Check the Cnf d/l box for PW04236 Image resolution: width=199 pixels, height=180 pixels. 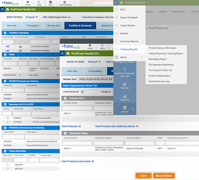click(8, 122)
